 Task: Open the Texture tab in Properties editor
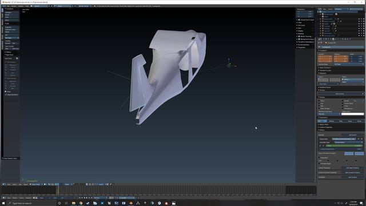[x=345, y=39]
